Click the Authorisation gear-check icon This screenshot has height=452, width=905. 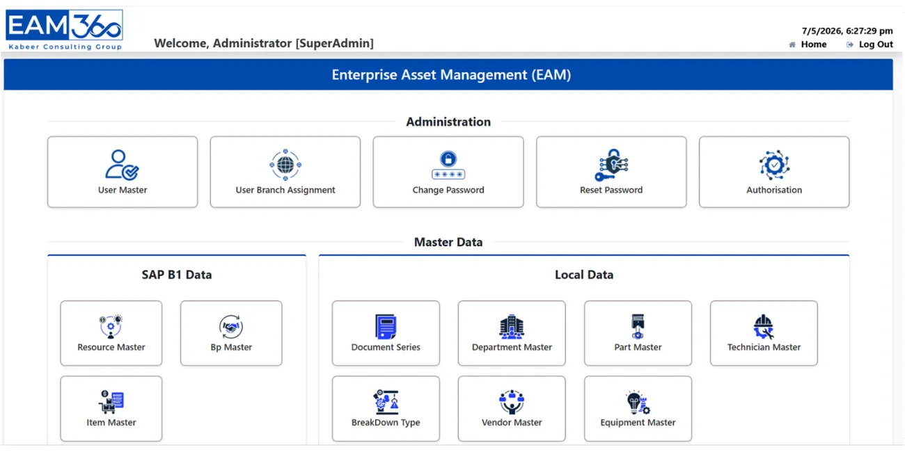point(774,165)
